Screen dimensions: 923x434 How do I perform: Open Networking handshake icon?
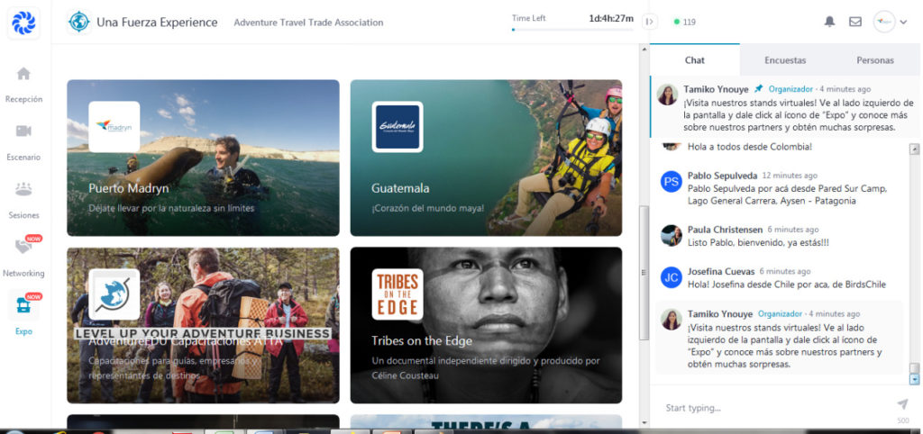23,247
